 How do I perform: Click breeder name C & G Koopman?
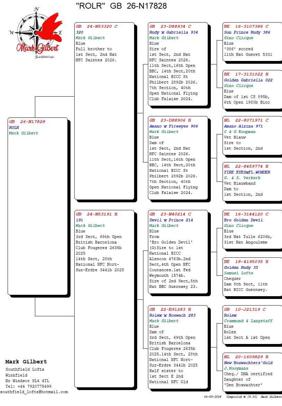pos(239,132)
